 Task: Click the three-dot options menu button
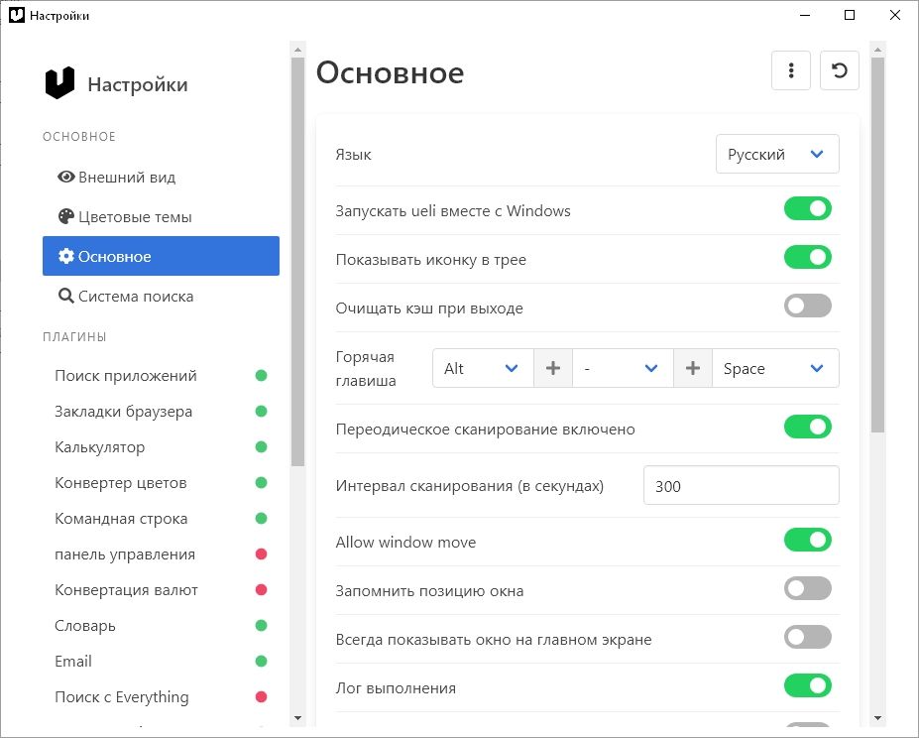[x=791, y=70]
